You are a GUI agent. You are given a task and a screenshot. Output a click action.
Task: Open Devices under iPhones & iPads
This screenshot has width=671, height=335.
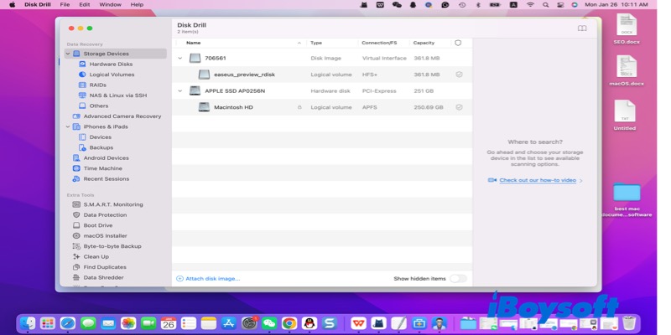tap(100, 137)
